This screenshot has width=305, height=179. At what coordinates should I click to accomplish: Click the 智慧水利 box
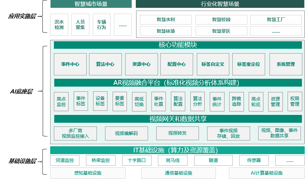[166, 20]
